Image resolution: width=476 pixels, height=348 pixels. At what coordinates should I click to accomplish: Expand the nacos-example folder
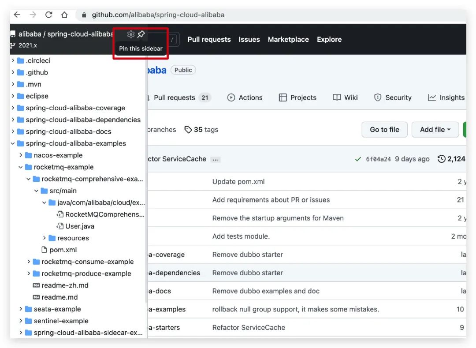(21, 155)
